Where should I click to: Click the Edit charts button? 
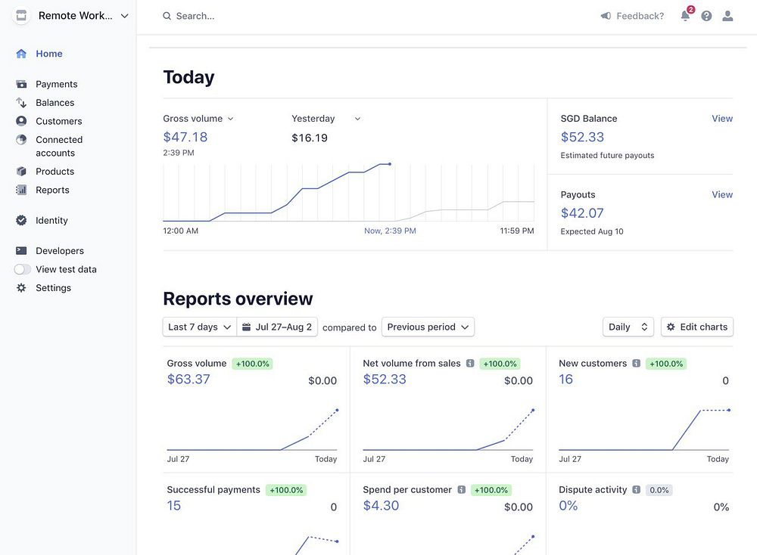point(697,327)
